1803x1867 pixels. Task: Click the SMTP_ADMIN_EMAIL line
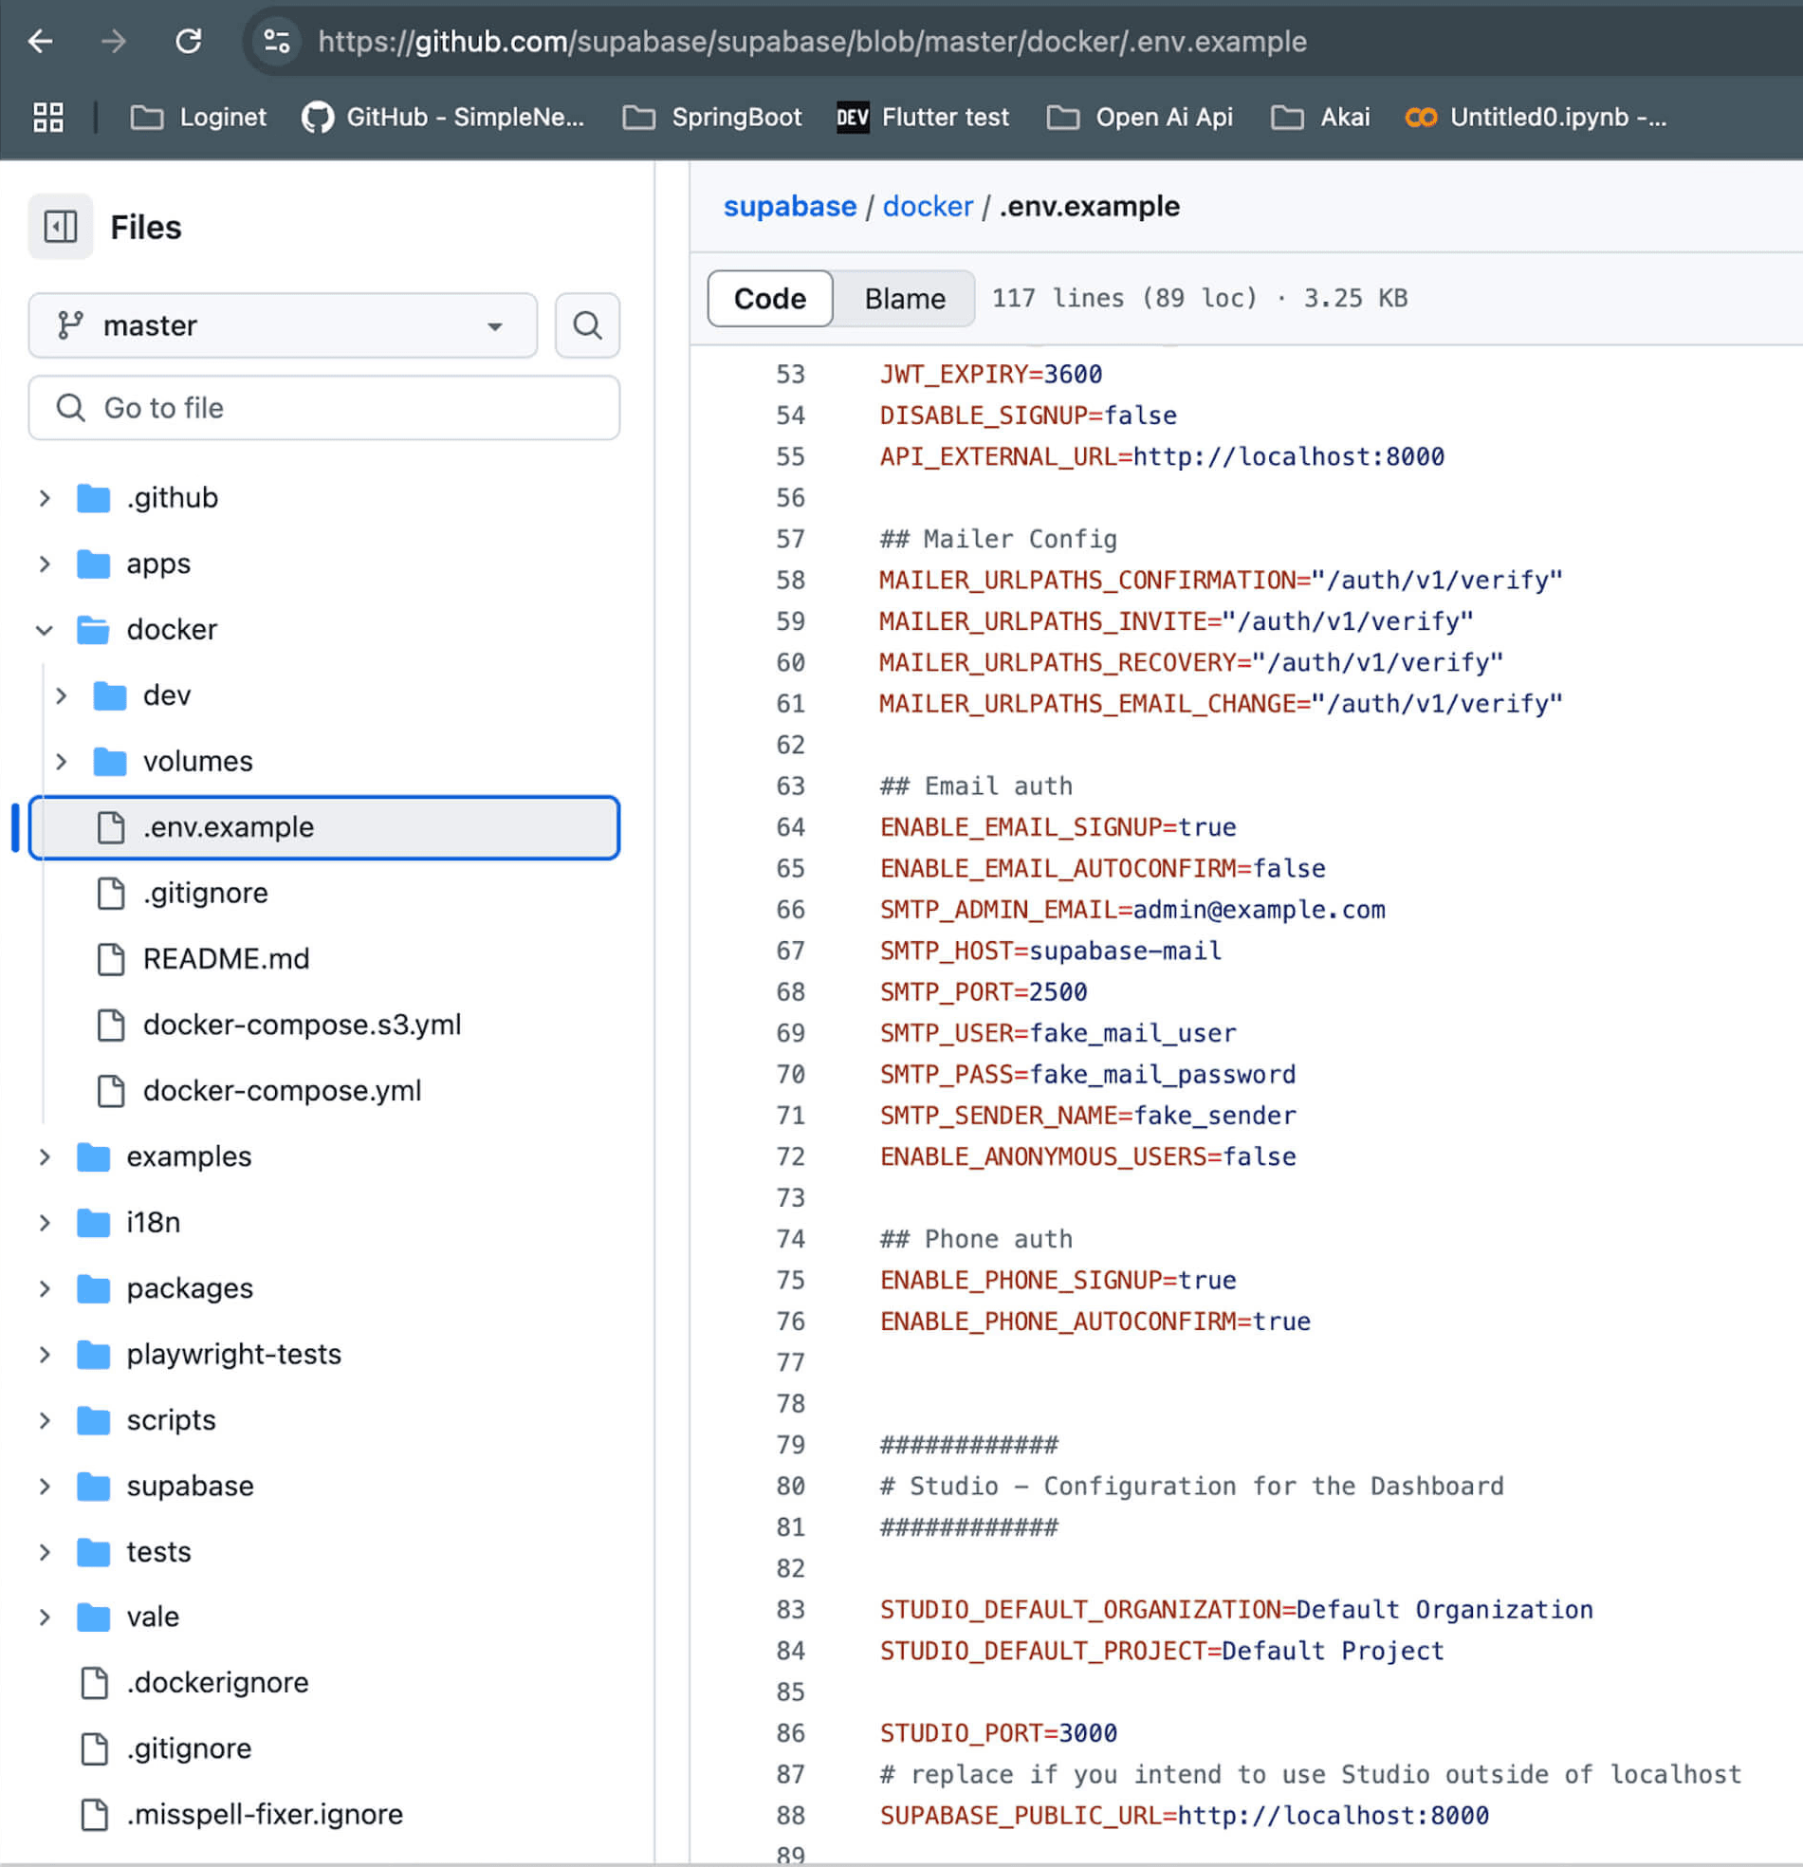click(1132, 910)
